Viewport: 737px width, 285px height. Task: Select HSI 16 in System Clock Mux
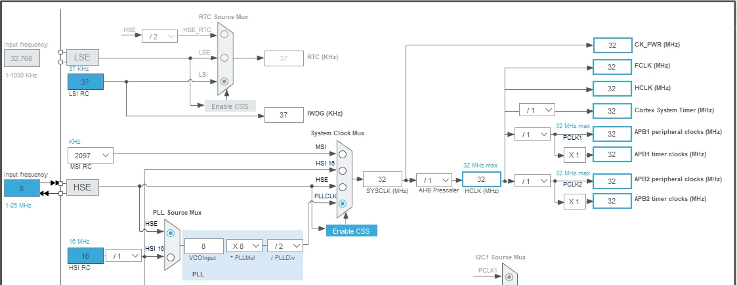343,170
